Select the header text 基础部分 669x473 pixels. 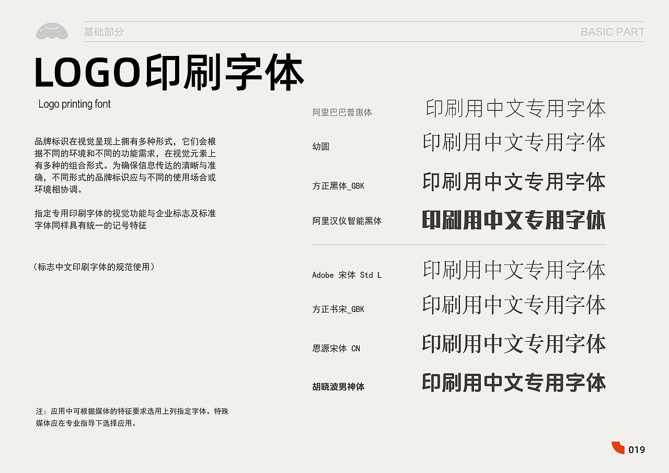click(104, 32)
